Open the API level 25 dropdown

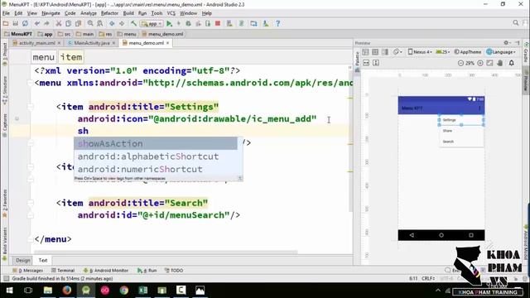click(443, 51)
